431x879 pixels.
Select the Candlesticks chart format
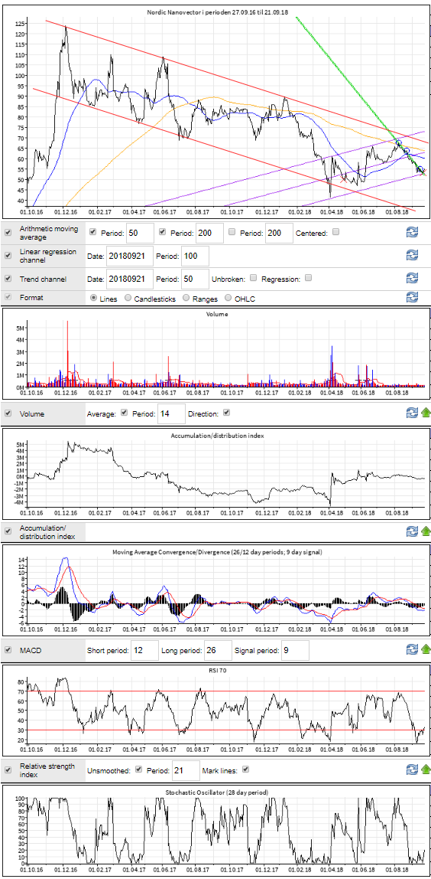coord(128,299)
